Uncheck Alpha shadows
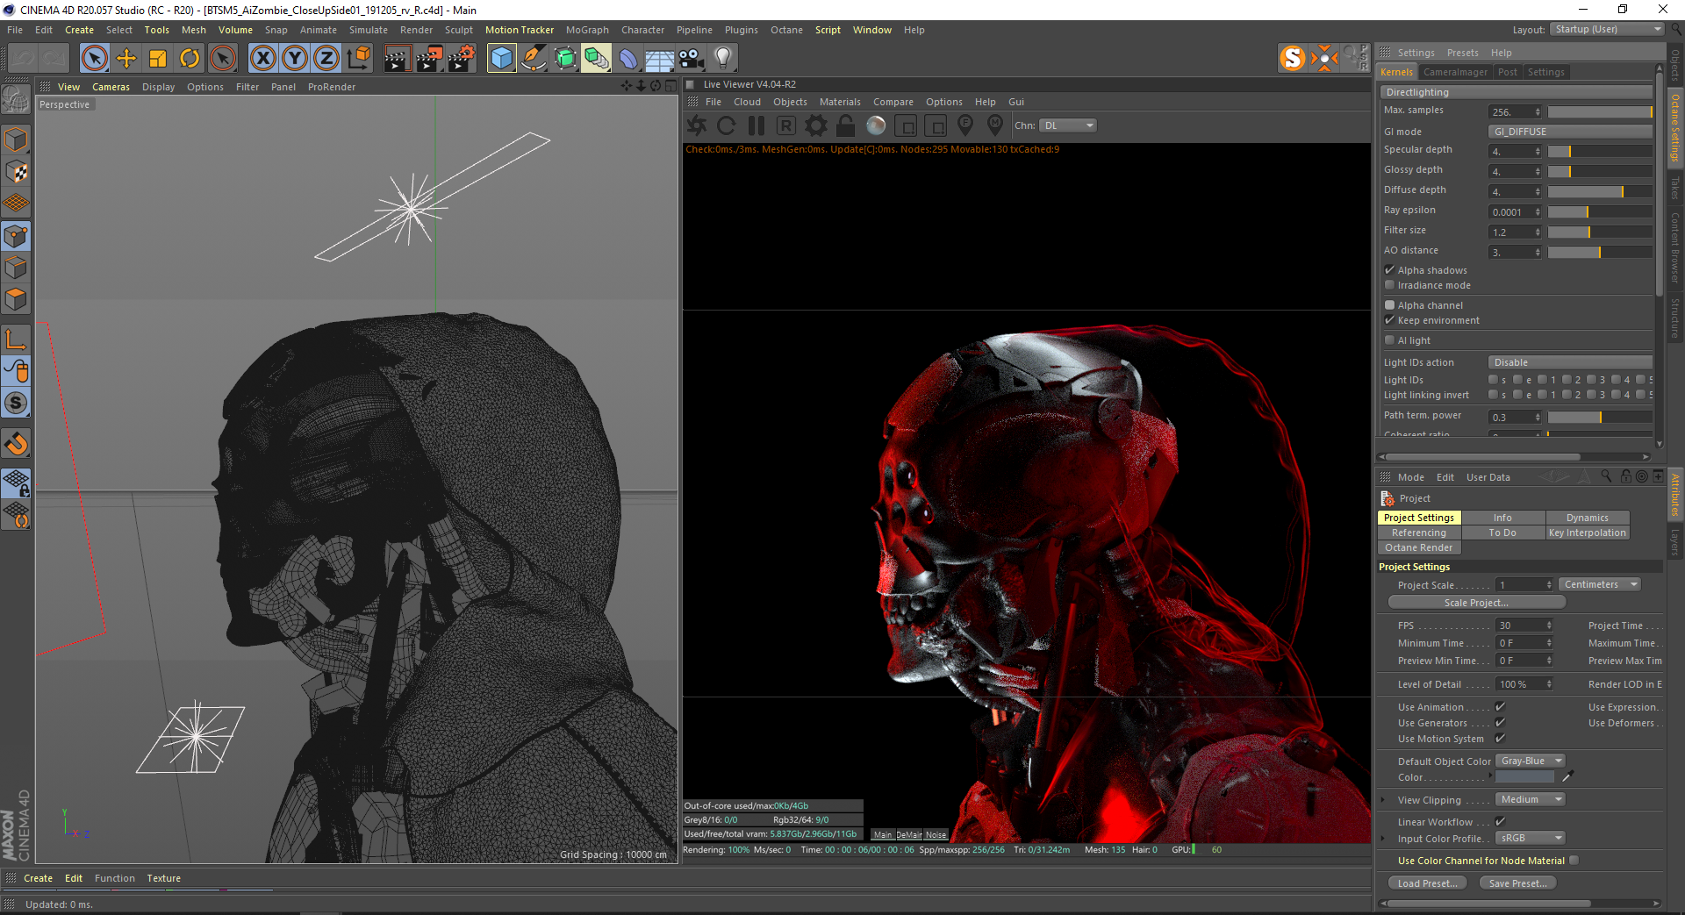This screenshot has width=1685, height=915. click(1389, 270)
